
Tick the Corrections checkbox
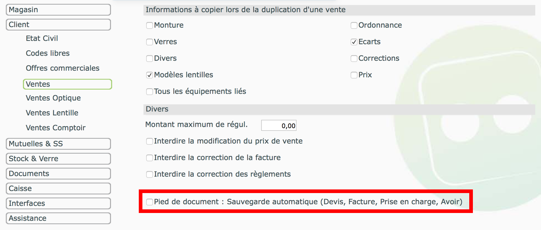click(x=354, y=59)
